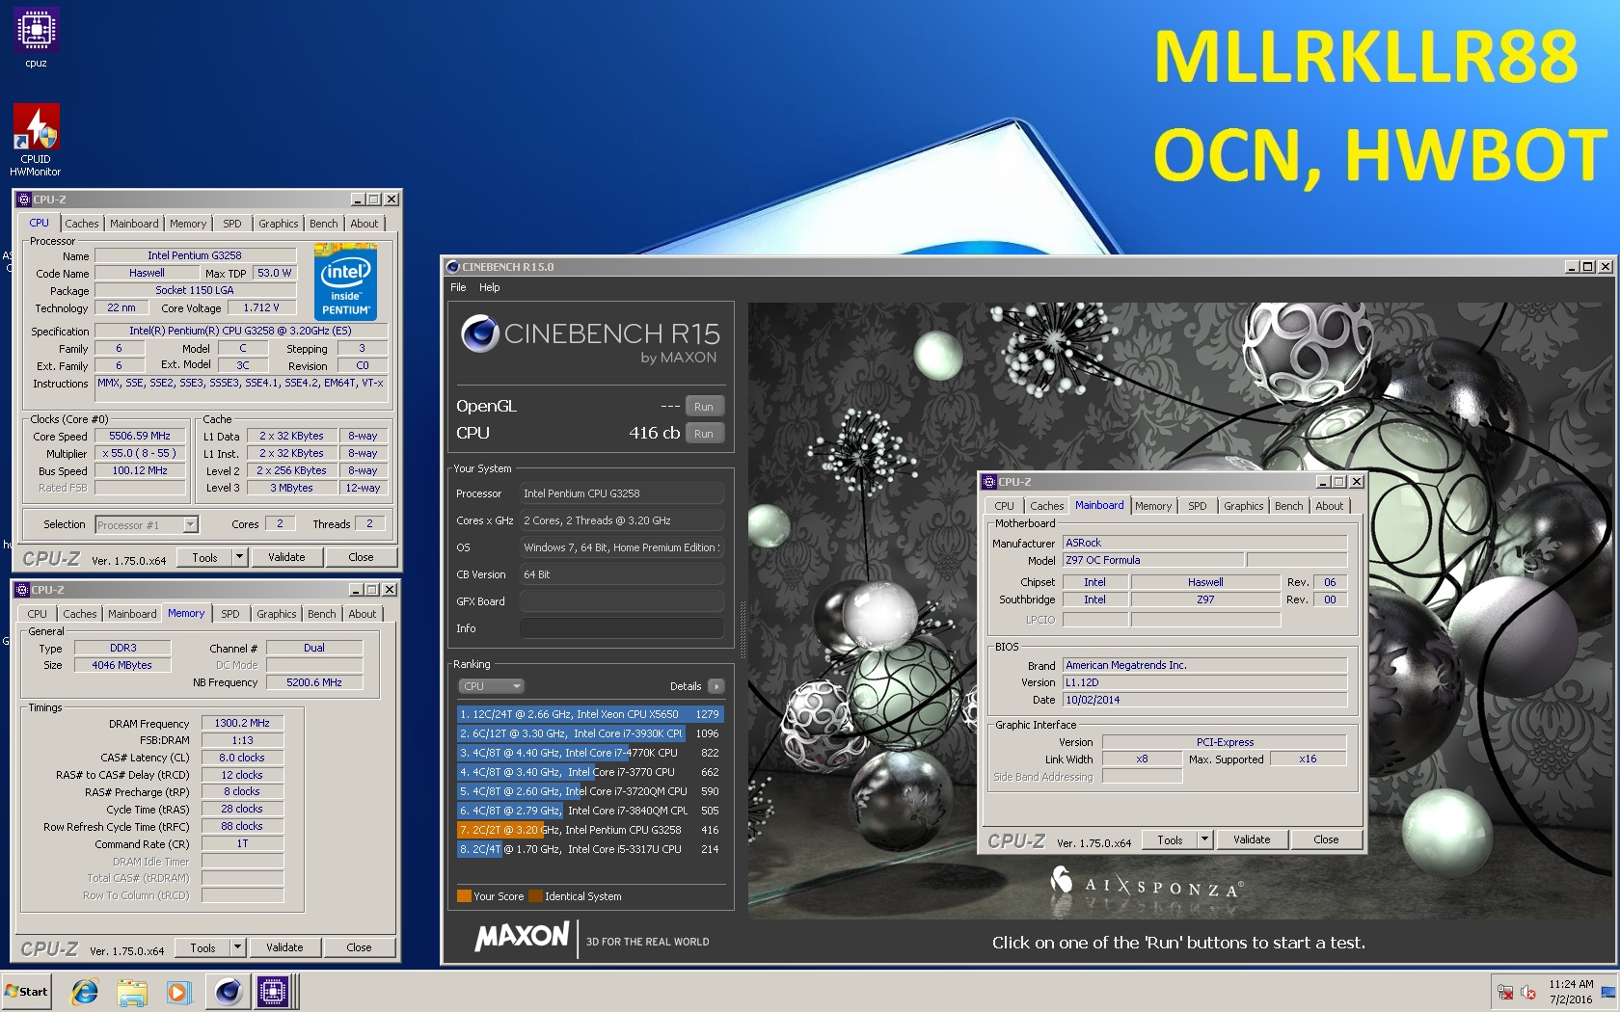Click the network tray icon
This screenshot has height=1012, width=1620.
[1505, 992]
